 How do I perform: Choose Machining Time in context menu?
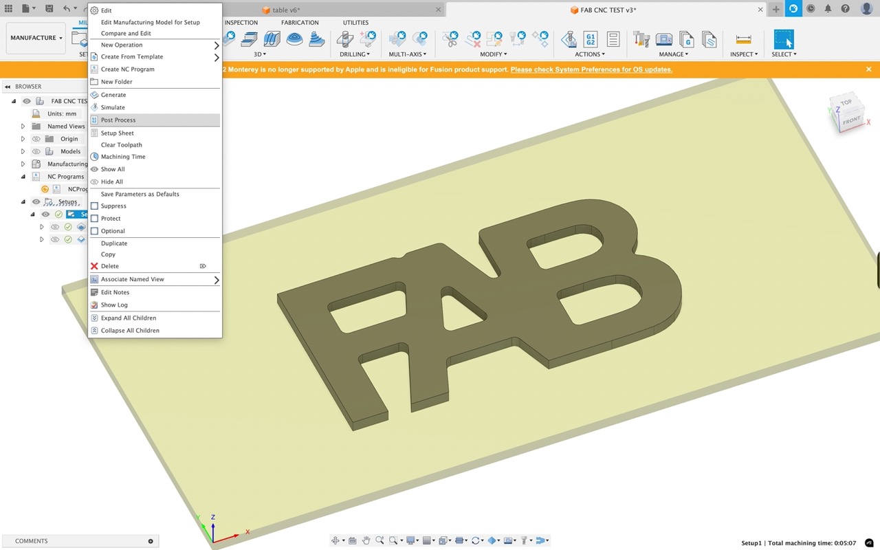coord(155,157)
